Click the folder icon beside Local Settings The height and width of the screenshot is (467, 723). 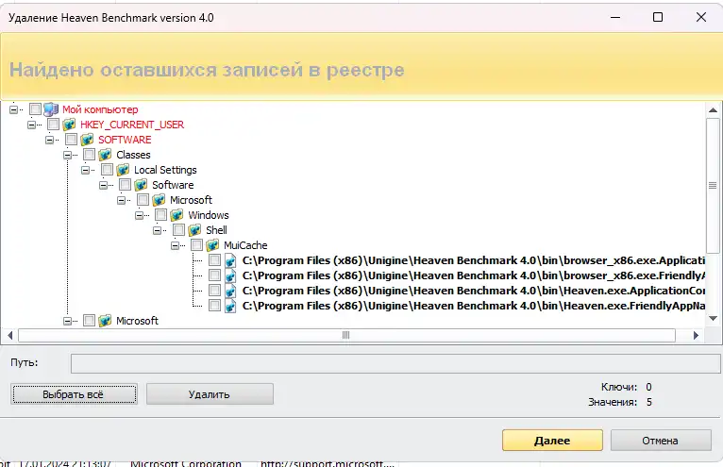tap(123, 170)
